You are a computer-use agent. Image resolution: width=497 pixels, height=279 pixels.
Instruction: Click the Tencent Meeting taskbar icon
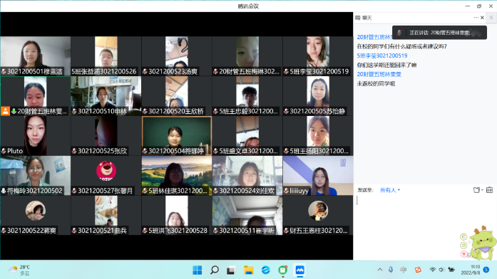tap(300, 270)
